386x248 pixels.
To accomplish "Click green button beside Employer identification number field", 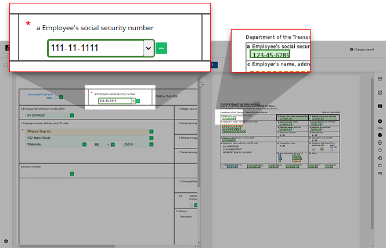I will point(72,115).
